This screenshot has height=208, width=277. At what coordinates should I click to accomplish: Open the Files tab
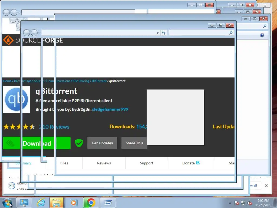coord(64,163)
